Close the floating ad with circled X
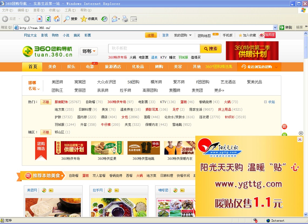Image resolution: width=308 pixels, height=224 pixels. (301, 133)
